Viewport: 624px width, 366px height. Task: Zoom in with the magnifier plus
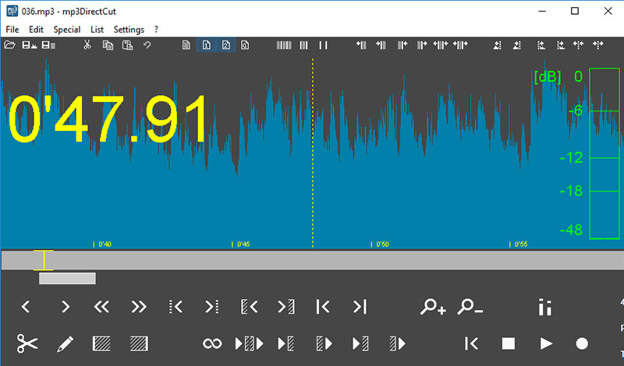click(433, 306)
